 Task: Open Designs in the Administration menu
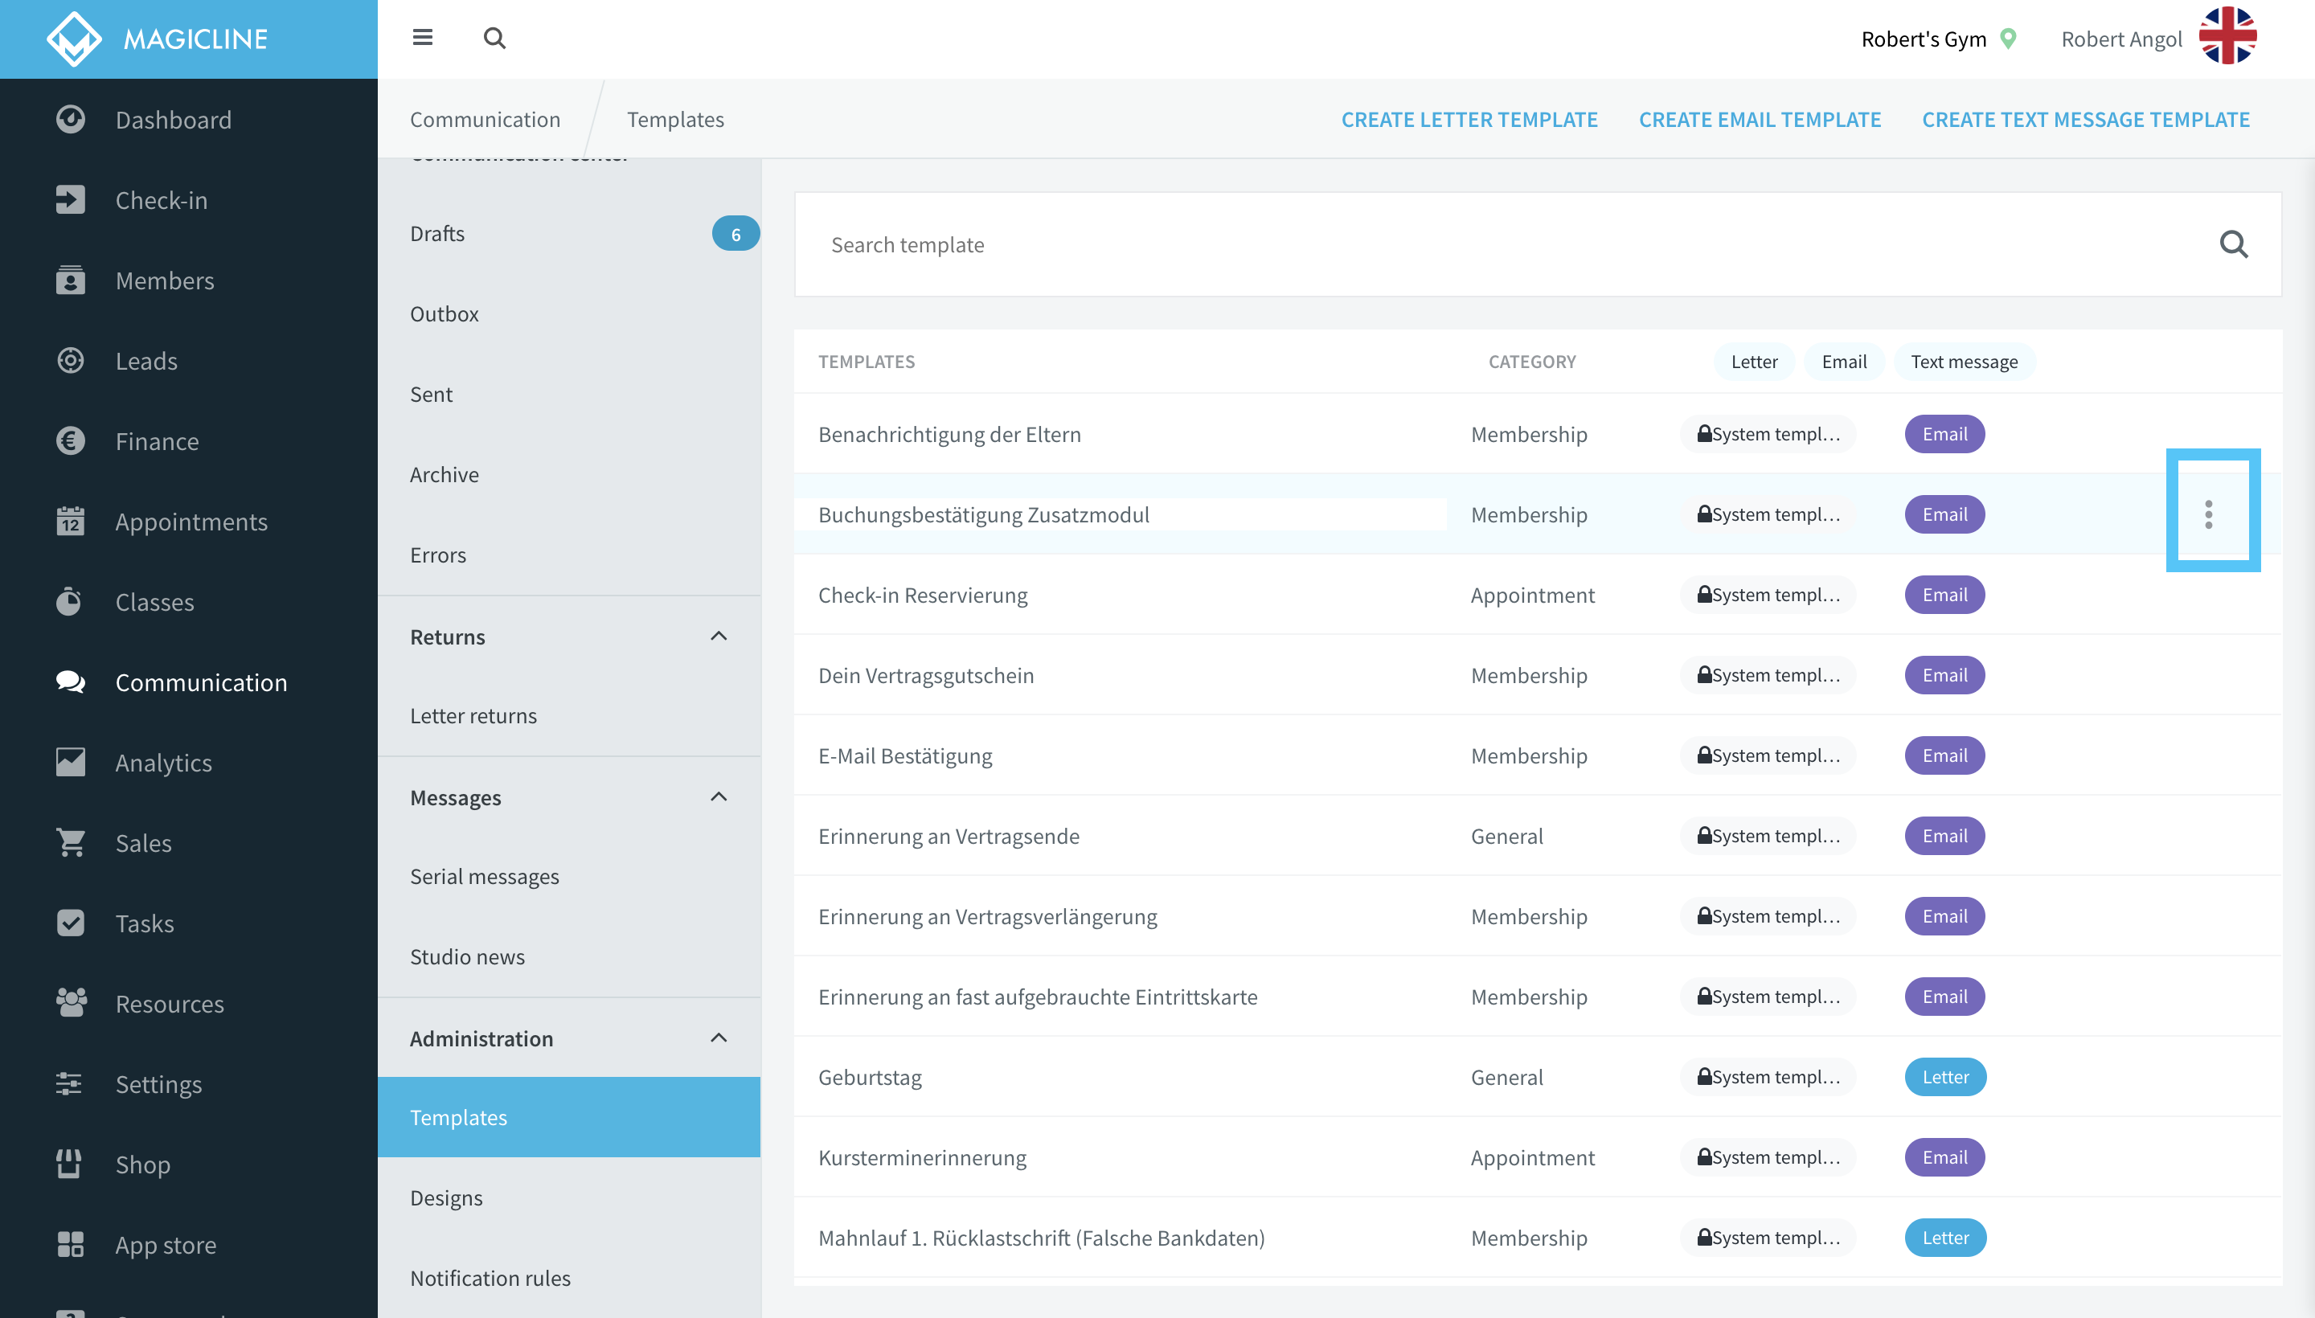click(445, 1197)
